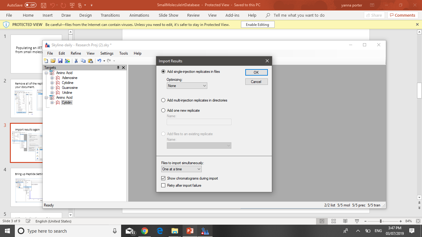This screenshot has height=237, width=422.
Task: Uncheck Show chromatograms during import
Action: coord(163,178)
